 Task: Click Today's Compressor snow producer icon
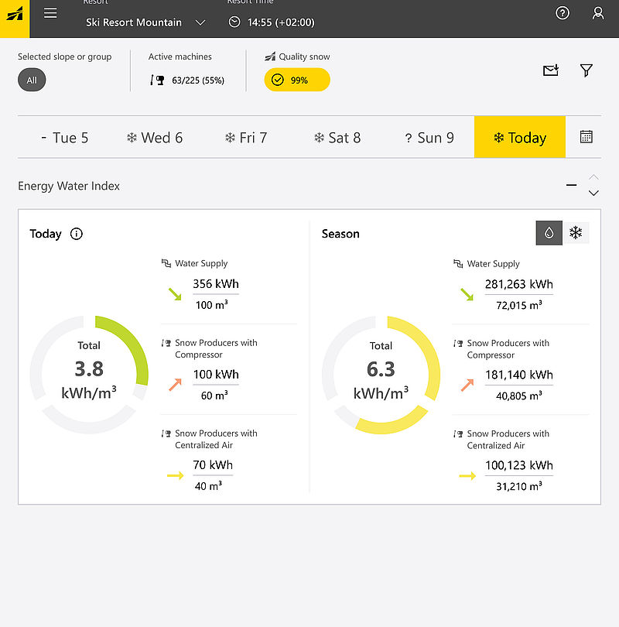pyautogui.click(x=166, y=343)
